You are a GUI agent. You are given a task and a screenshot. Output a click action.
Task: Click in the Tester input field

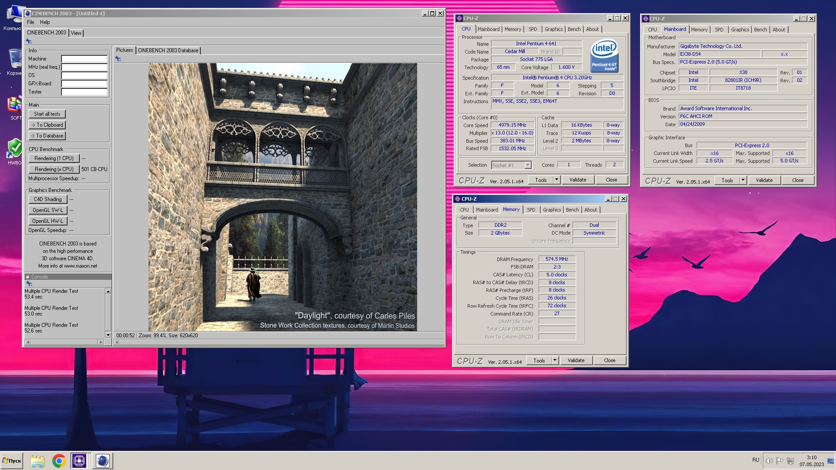click(84, 92)
